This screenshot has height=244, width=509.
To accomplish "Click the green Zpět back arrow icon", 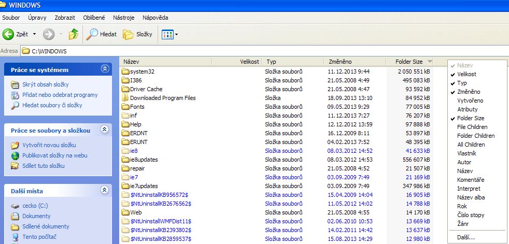I will coord(8,34).
